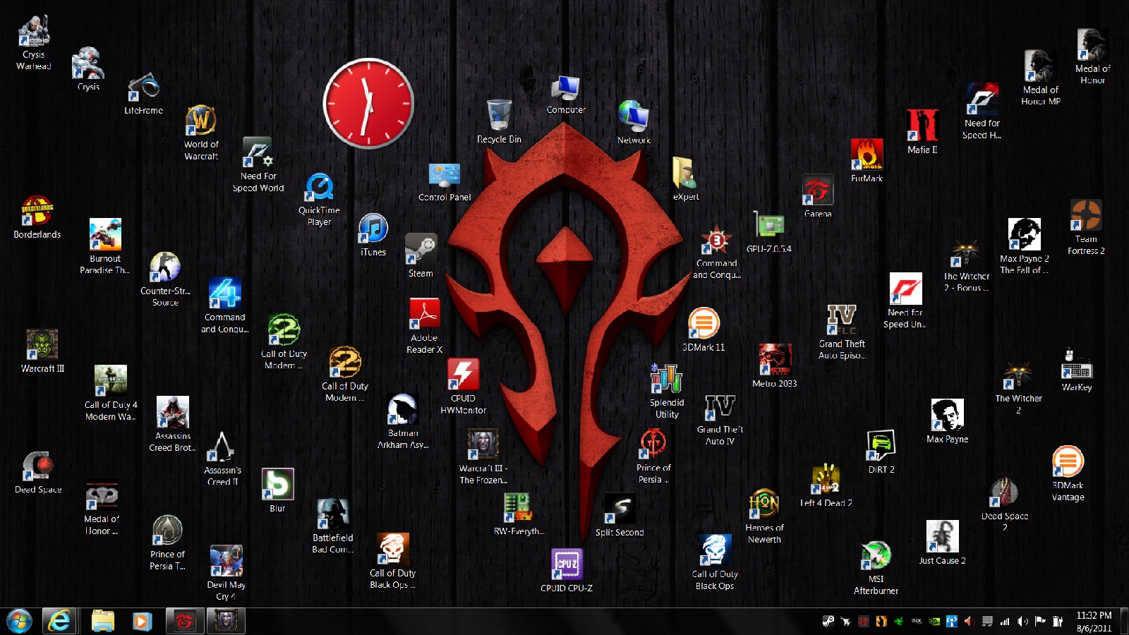This screenshot has width=1129, height=635.
Task: Open Windows Explorer folder on taskbar
Action: (103, 621)
